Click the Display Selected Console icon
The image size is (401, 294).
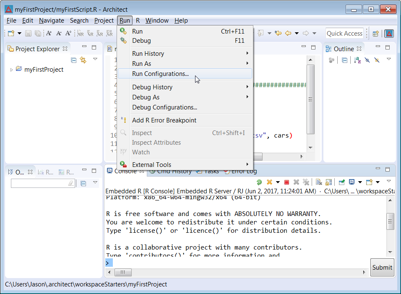[x=352, y=182]
